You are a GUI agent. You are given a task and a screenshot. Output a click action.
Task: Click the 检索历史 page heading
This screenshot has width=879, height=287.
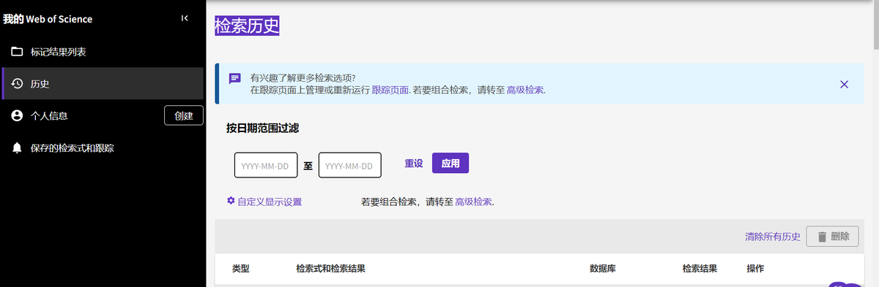click(x=248, y=26)
